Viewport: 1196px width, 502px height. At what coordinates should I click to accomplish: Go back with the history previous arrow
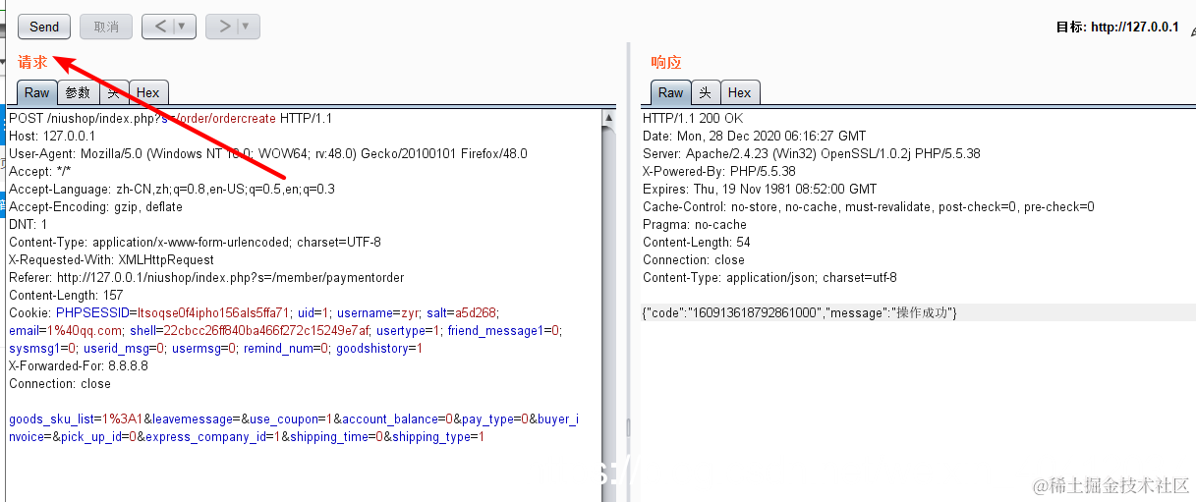click(x=159, y=27)
